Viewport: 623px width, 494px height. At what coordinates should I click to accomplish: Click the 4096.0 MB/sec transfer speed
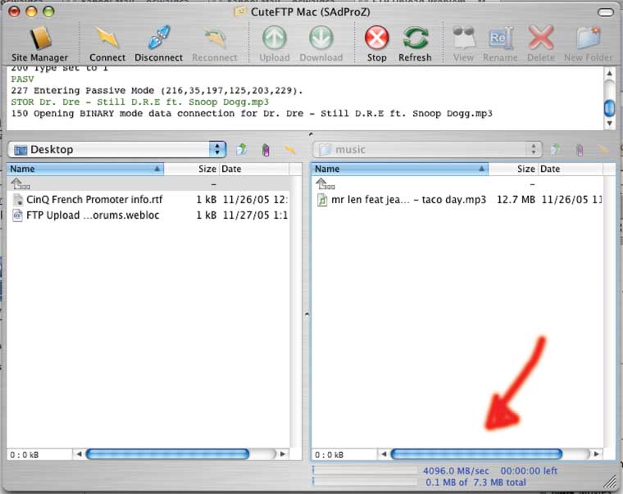pos(456,471)
